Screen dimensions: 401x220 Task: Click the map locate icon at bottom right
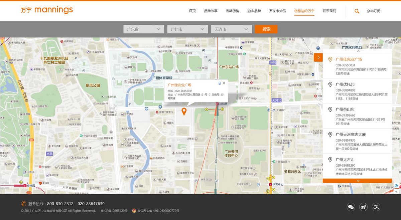pos(396,186)
